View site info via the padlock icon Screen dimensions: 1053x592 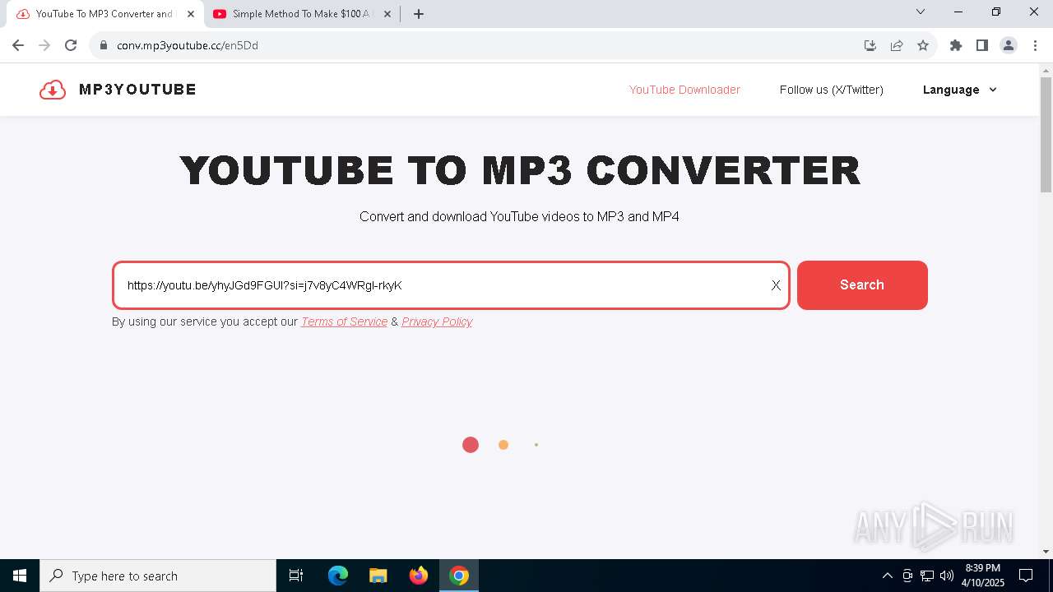click(x=104, y=45)
